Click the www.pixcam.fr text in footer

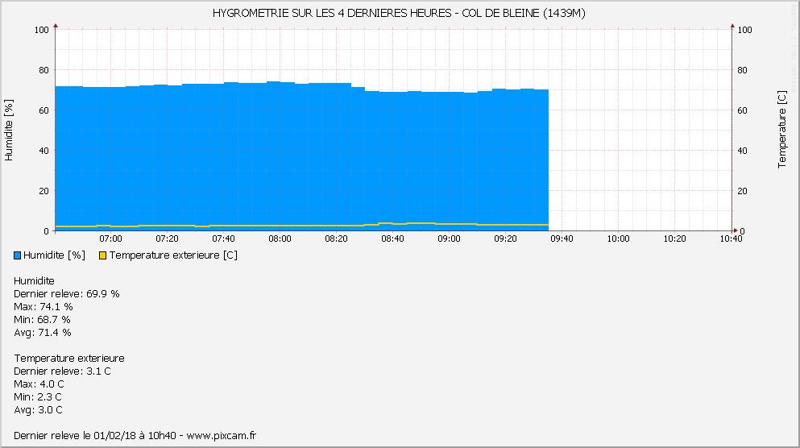[x=221, y=435]
